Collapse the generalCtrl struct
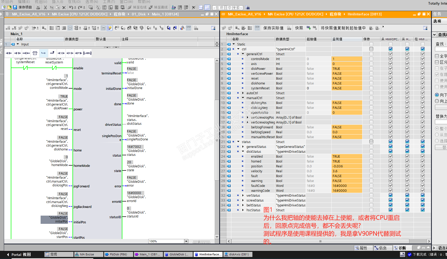Screen dimensions: 447x259 tap(243, 54)
